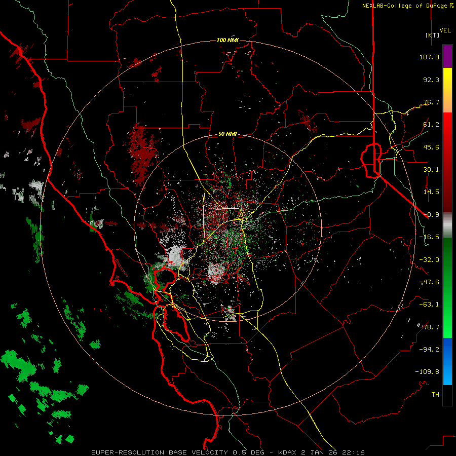Select the -94.2 legend value

click(429, 349)
